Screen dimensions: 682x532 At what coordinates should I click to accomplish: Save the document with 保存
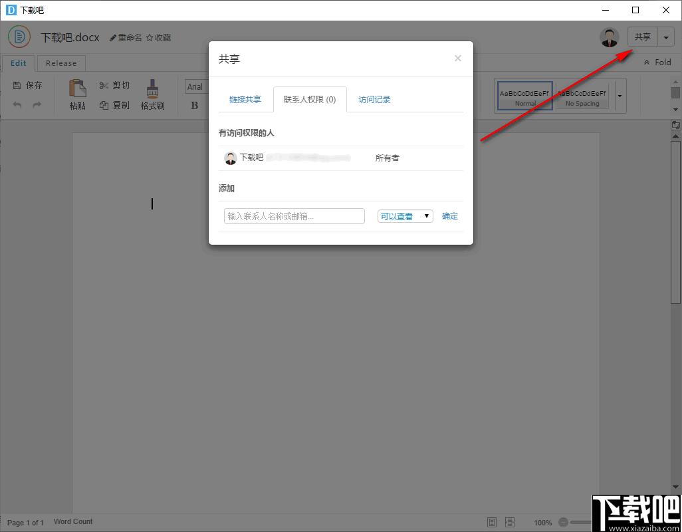28,85
